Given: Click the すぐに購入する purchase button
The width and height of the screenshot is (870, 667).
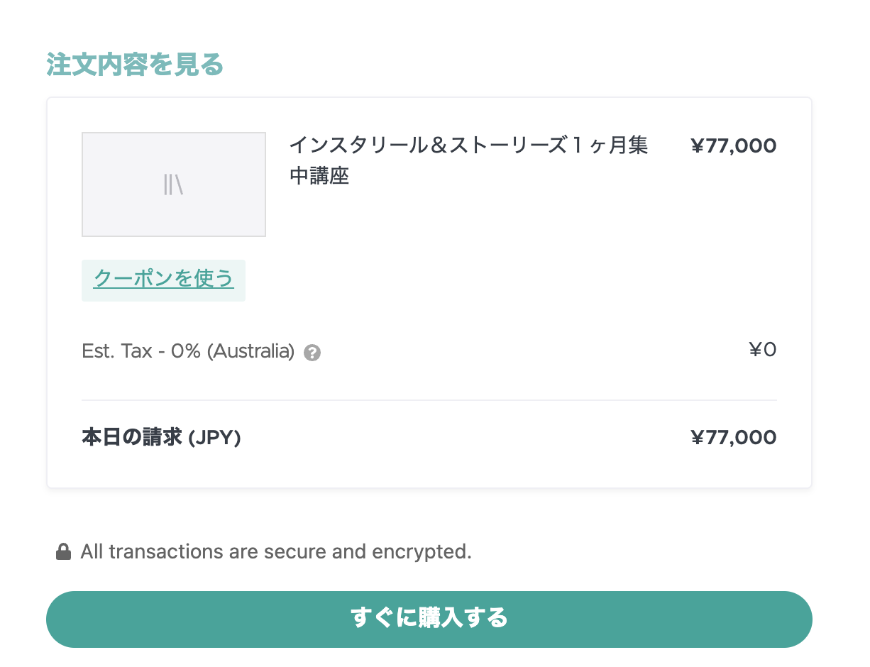Looking at the screenshot, I should click(429, 619).
